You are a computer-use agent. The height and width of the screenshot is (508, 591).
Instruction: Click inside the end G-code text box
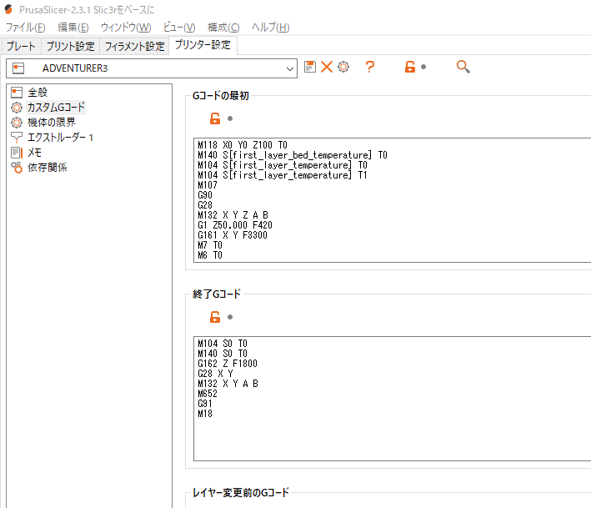pos(392,399)
